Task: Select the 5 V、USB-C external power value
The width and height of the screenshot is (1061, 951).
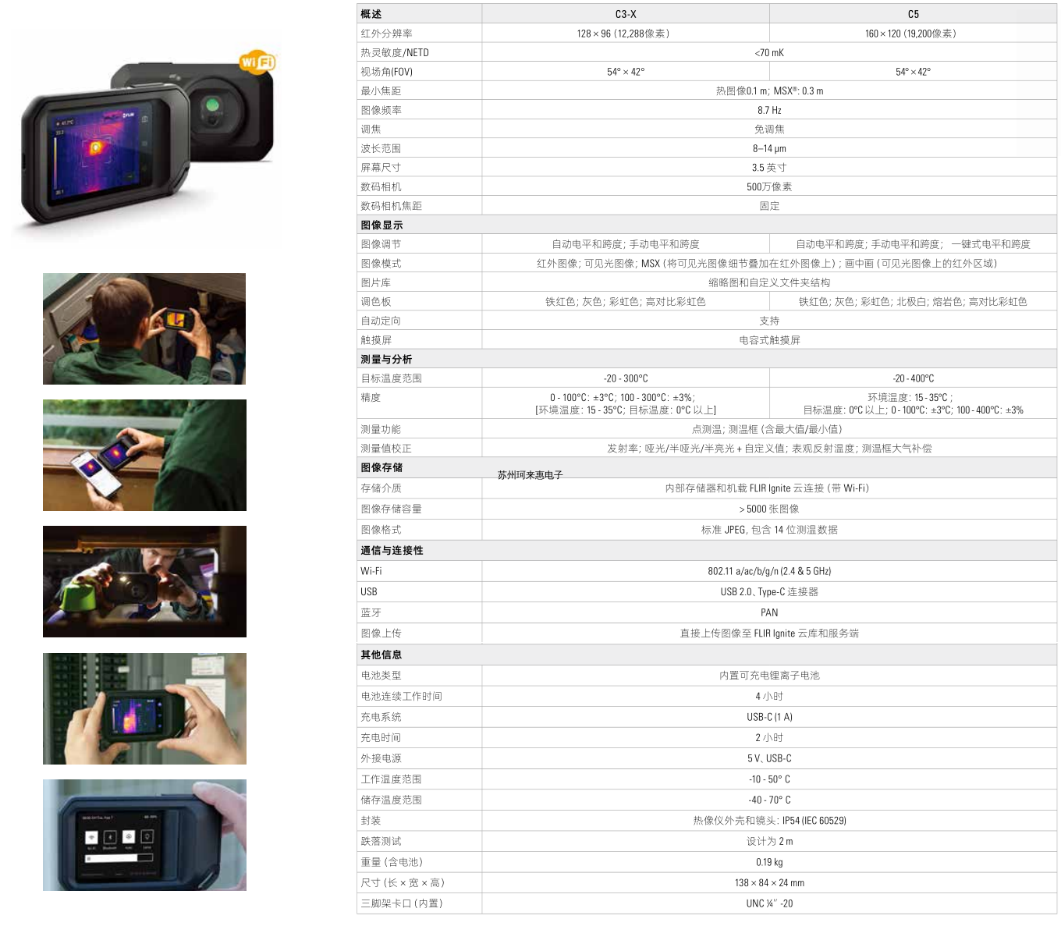Action: click(x=769, y=758)
